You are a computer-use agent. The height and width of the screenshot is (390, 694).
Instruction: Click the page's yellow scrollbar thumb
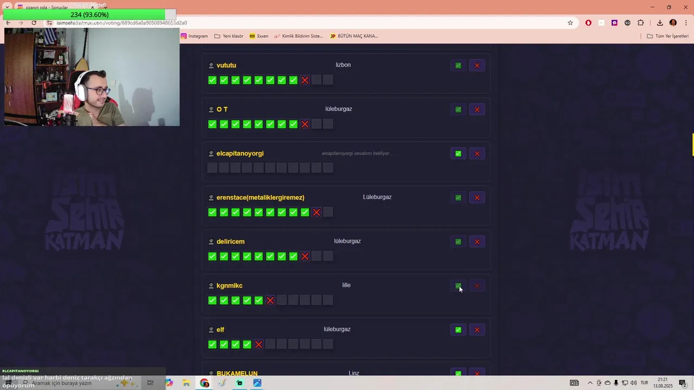pos(693,144)
